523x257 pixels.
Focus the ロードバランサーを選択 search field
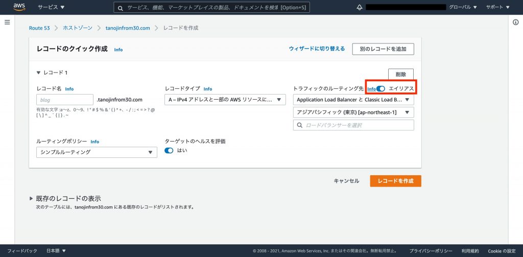tap(353, 125)
